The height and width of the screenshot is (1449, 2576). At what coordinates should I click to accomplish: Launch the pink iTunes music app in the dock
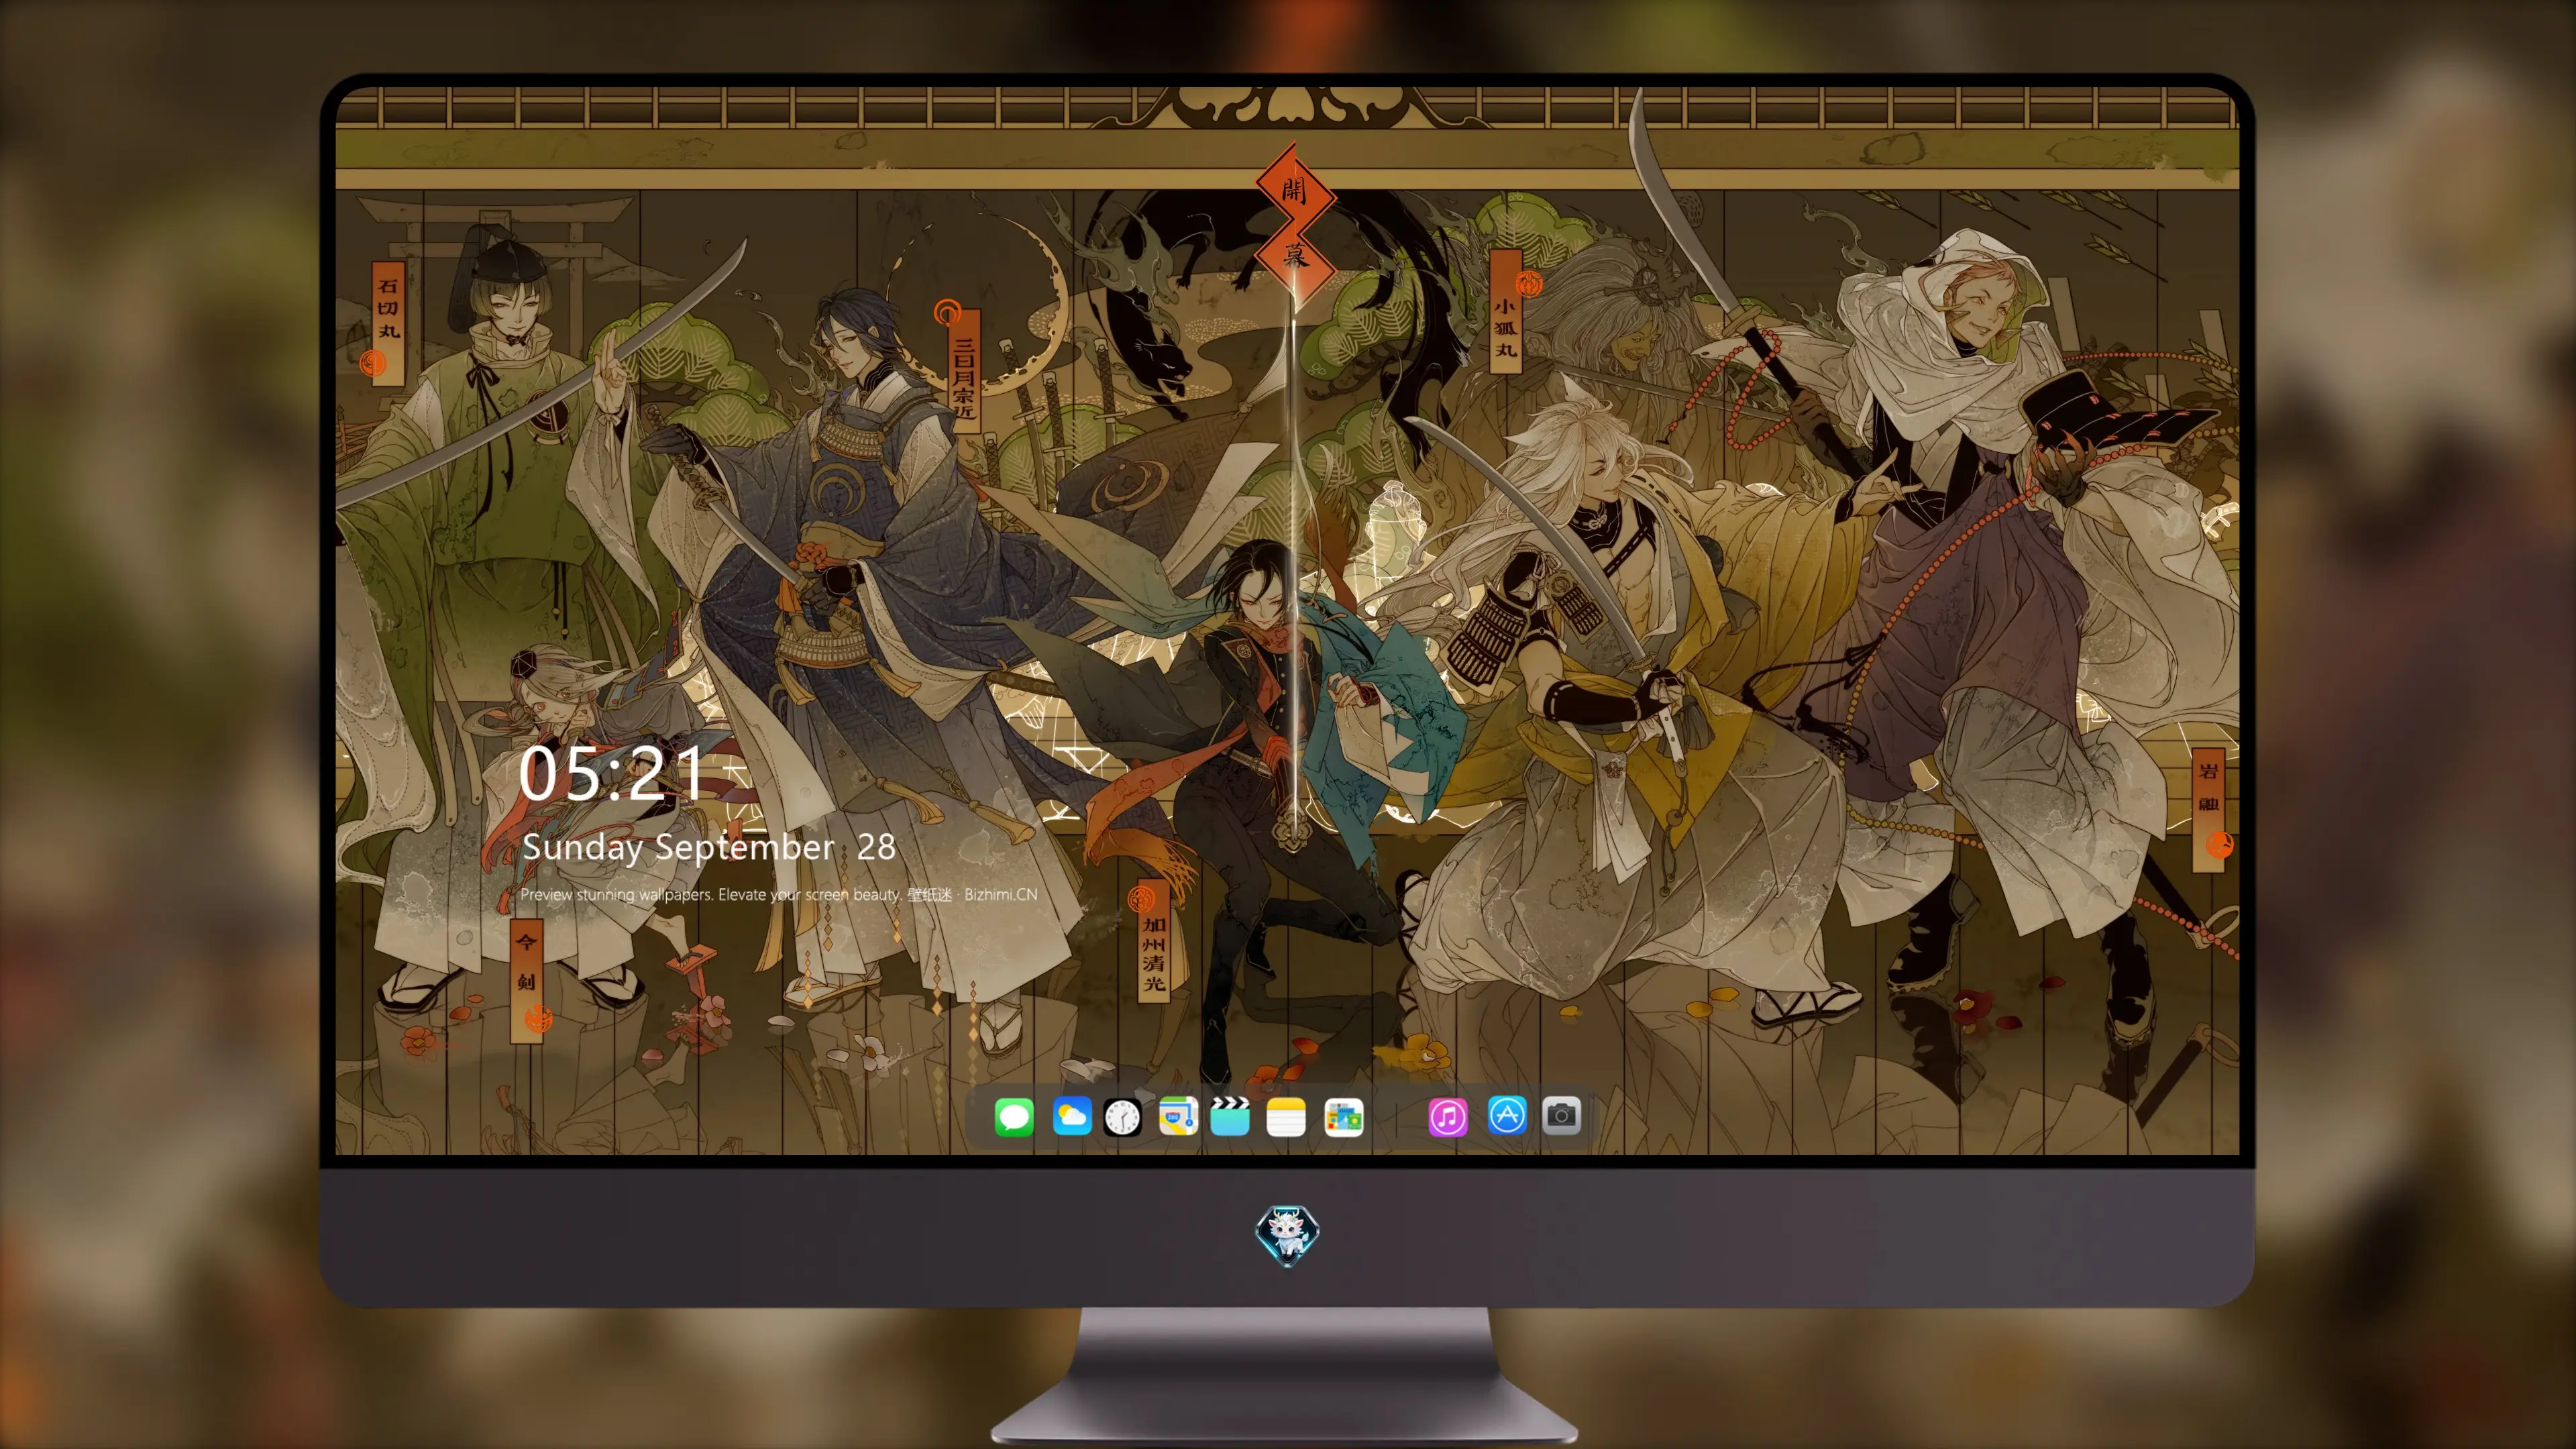tap(1448, 1116)
